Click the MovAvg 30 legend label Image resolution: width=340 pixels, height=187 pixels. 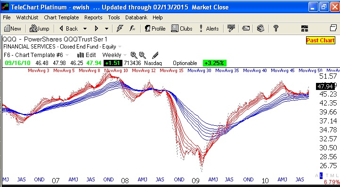click(199, 71)
